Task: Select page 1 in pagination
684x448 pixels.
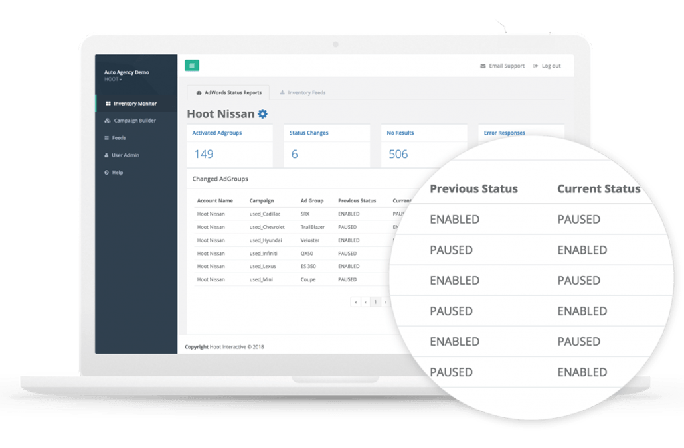Action: coord(375,302)
